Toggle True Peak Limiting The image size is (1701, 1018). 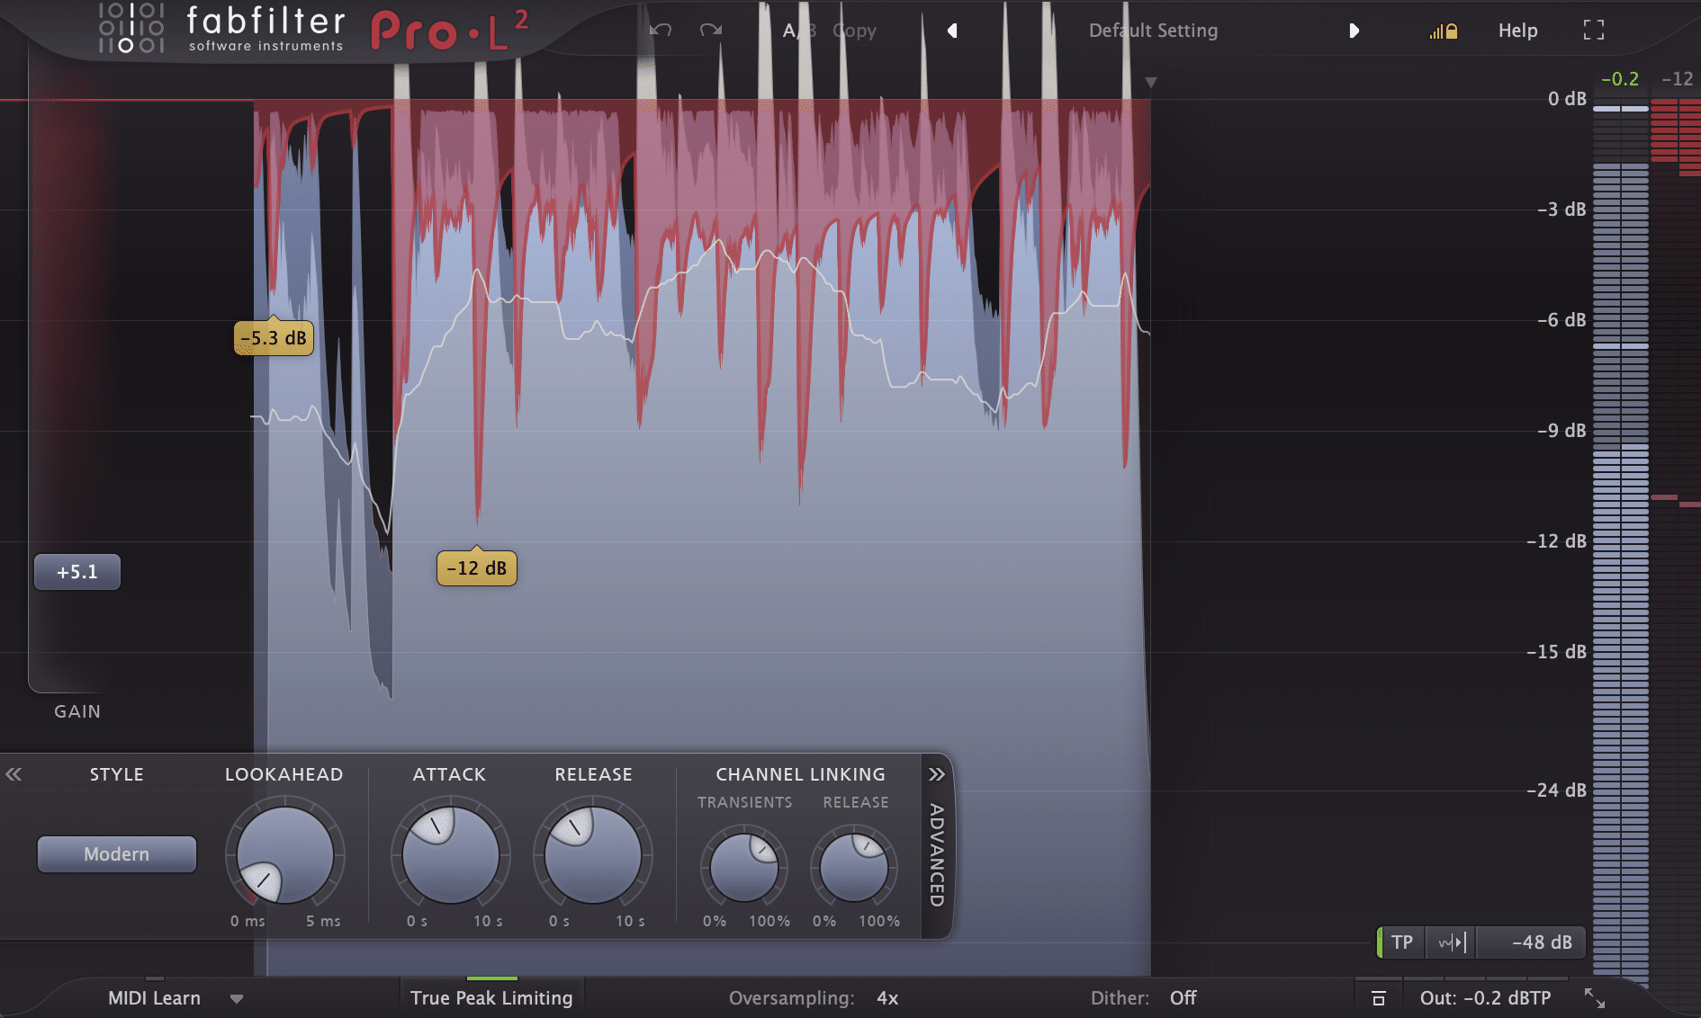491,998
